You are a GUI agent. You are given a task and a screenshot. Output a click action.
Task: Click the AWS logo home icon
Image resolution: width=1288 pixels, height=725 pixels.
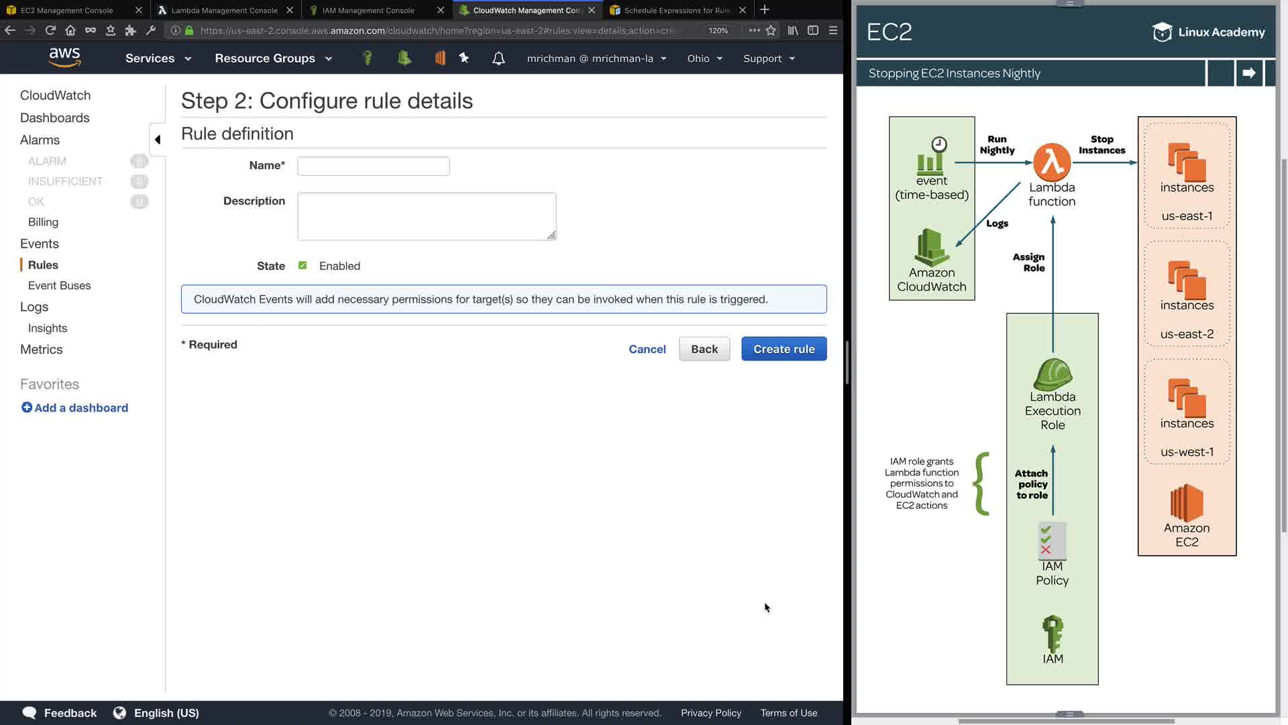tap(64, 58)
